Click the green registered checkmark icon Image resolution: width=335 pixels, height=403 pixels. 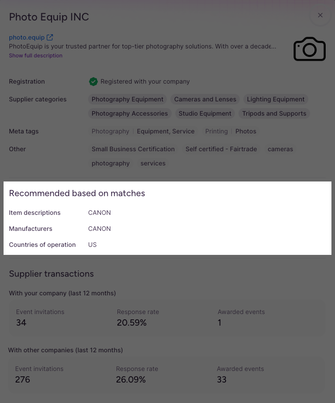tap(93, 81)
